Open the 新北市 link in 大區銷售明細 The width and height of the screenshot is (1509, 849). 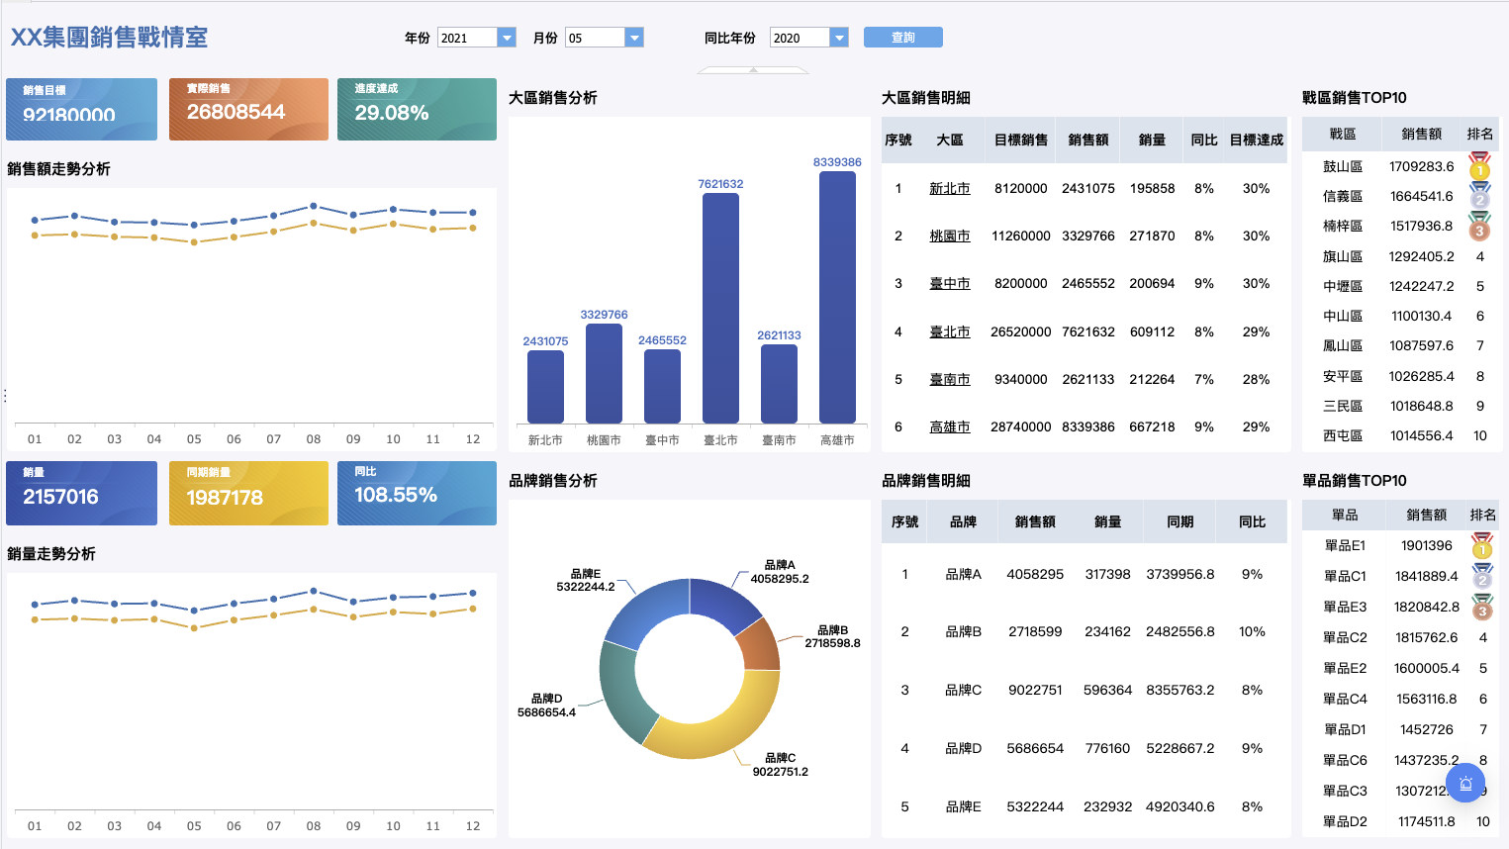[949, 188]
